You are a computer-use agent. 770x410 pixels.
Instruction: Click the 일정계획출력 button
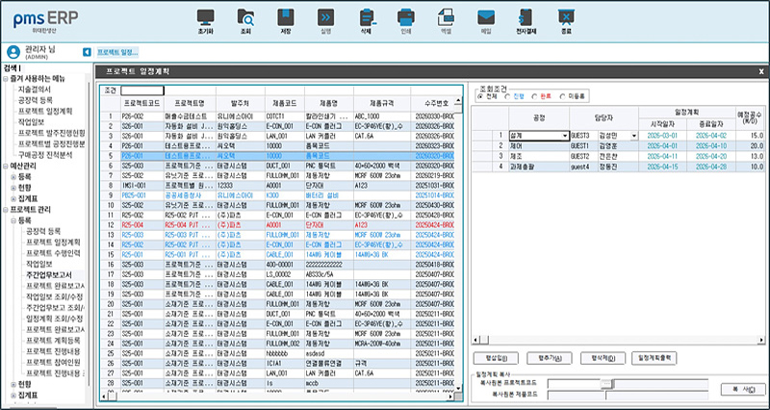tap(654, 357)
